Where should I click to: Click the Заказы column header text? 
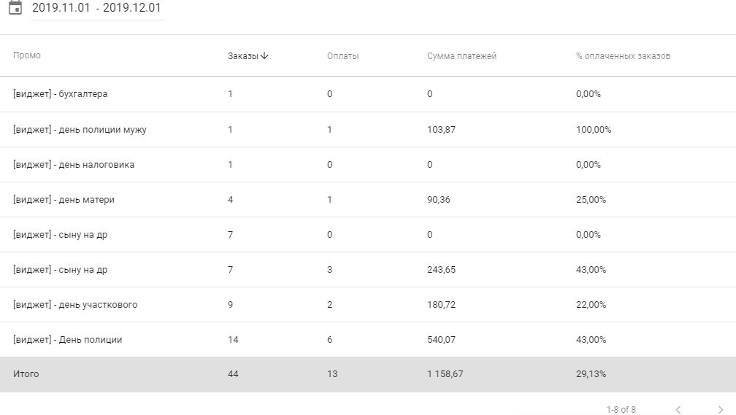click(242, 56)
